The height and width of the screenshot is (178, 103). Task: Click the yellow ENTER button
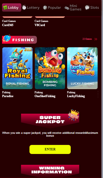click(x=50, y=149)
